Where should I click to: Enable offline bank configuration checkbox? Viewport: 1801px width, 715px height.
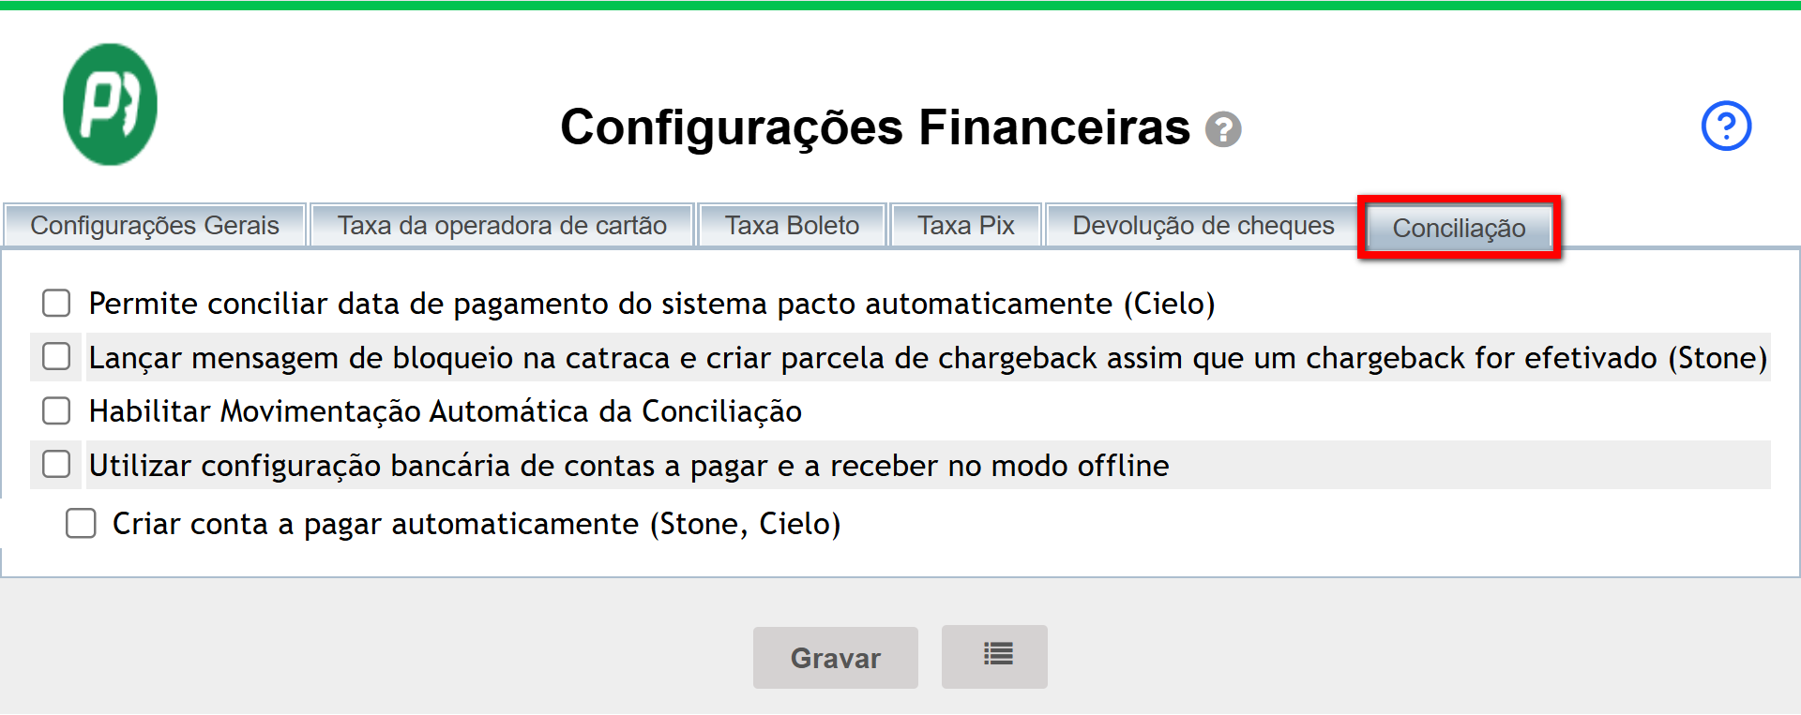[x=56, y=464]
